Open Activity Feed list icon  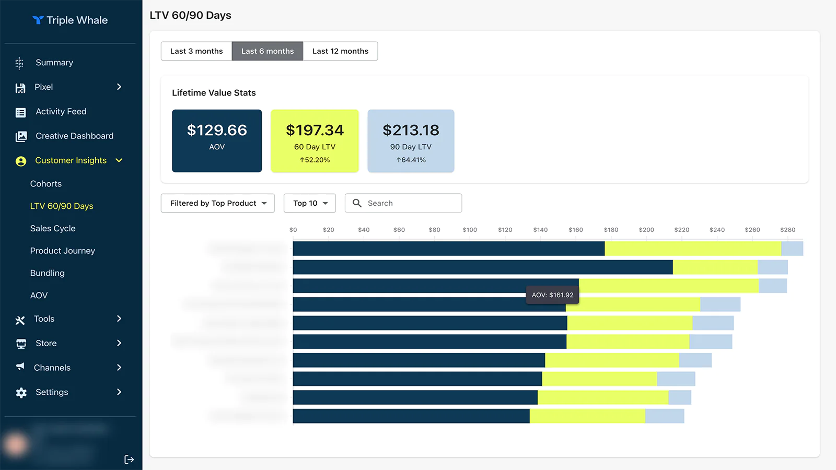click(x=21, y=112)
